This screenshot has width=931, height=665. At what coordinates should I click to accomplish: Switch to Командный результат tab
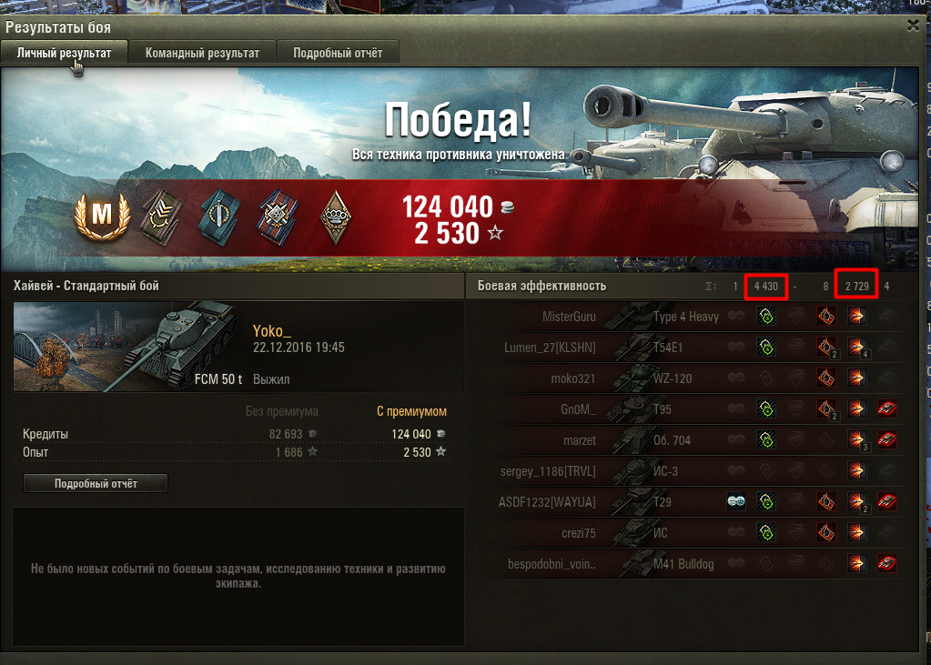pos(202,53)
